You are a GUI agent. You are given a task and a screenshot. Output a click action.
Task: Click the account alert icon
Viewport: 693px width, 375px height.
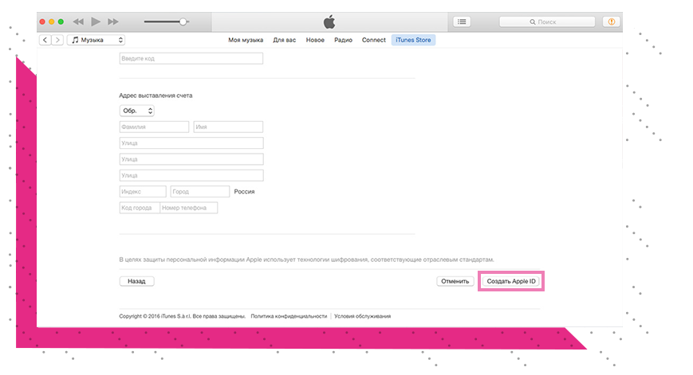tap(612, 21)
